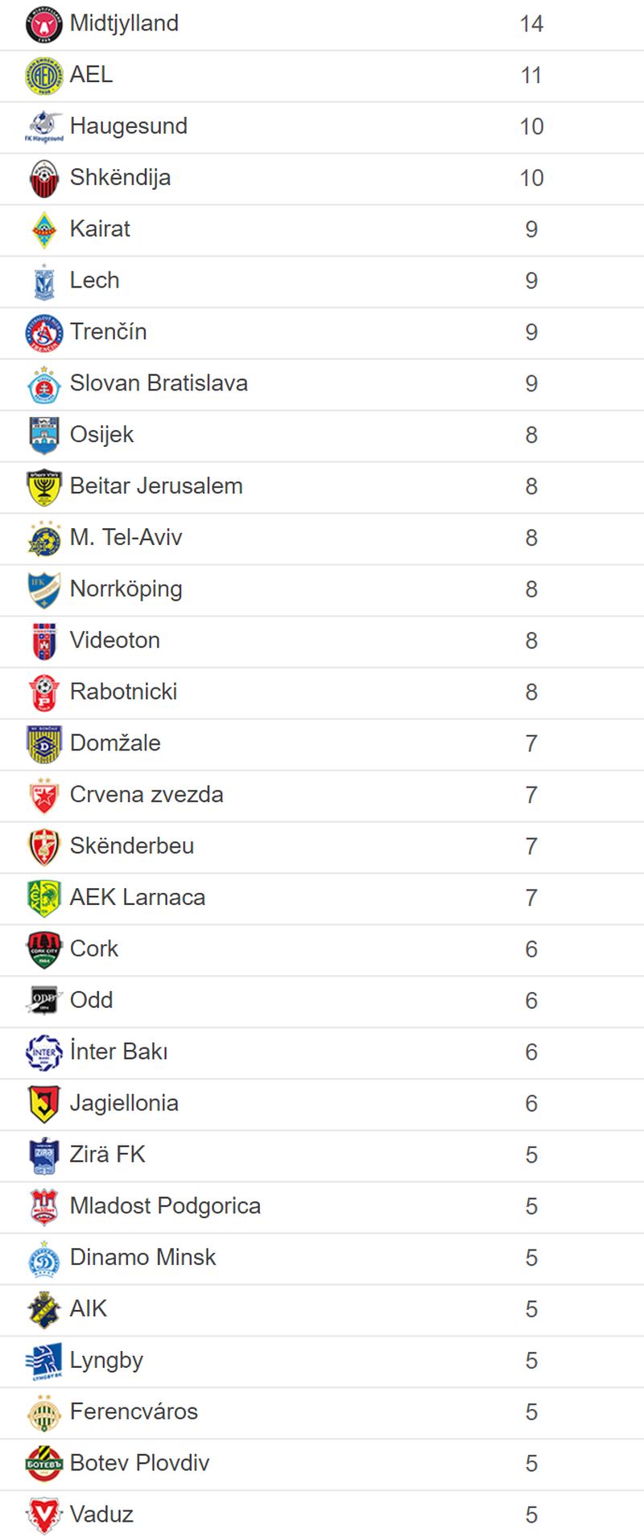Viewport: 644px width, 1537px height.
Task: Open the Haugesund team logo
Action: 44,127
